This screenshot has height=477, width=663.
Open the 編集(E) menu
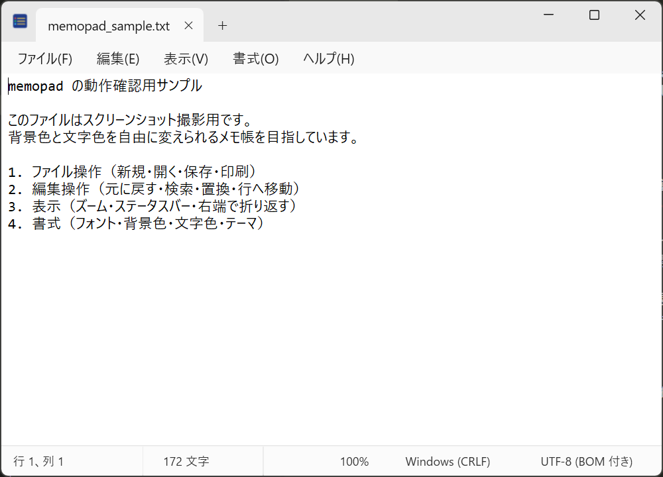tap(118, 59)
